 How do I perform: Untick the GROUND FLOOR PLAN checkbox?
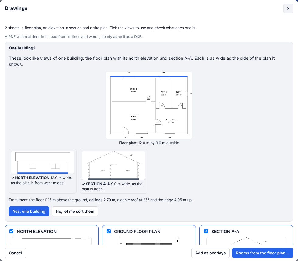coord(109,231)
